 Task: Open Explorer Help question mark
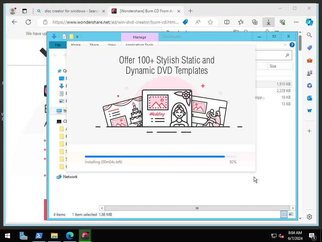pyautogui.click(x=292, y=45)
